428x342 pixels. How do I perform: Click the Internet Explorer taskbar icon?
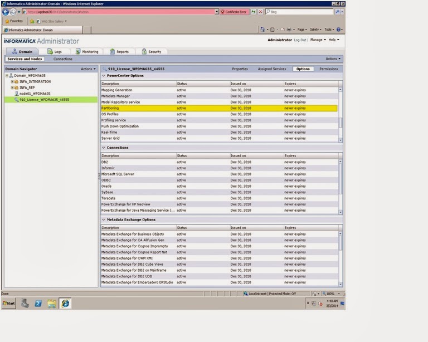pyautogui.click(x=65, y=303)
